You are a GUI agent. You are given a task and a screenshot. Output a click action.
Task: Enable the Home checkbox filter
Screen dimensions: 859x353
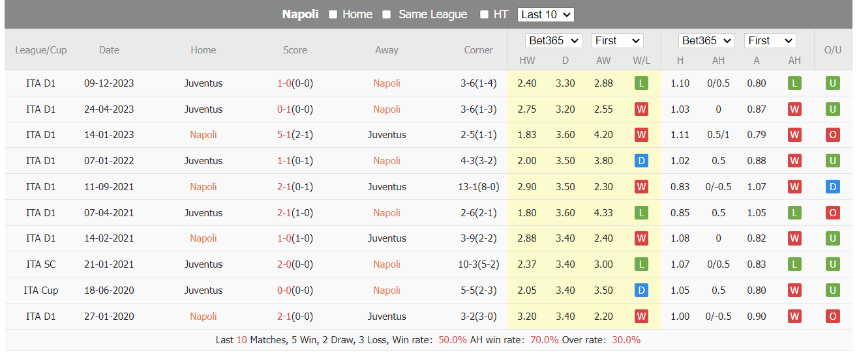333,14
